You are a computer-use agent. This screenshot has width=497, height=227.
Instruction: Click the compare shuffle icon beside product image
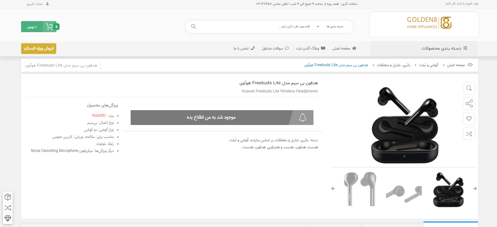469,134
